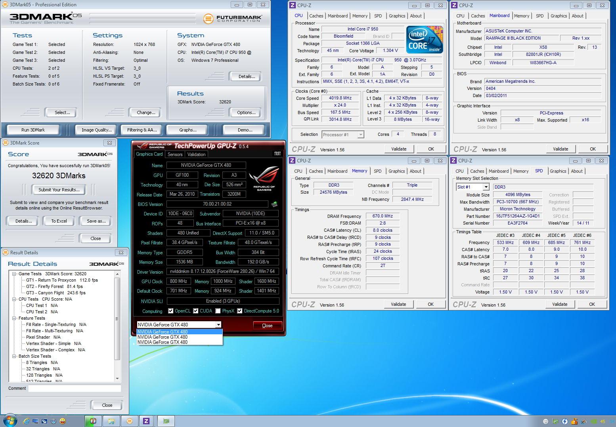The height and width of the screenshot is (427, 616).
Task: Click the blue lightning bolt tray icon
Action: pos(565,421)
